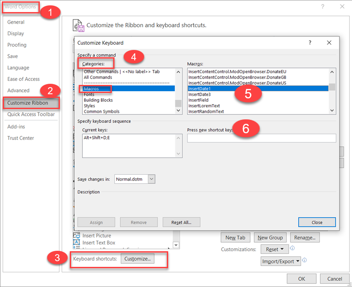Viewport: 352px width, 287px height.
Task: Open the Import/Export dropdown
Action: coord(280,262)
